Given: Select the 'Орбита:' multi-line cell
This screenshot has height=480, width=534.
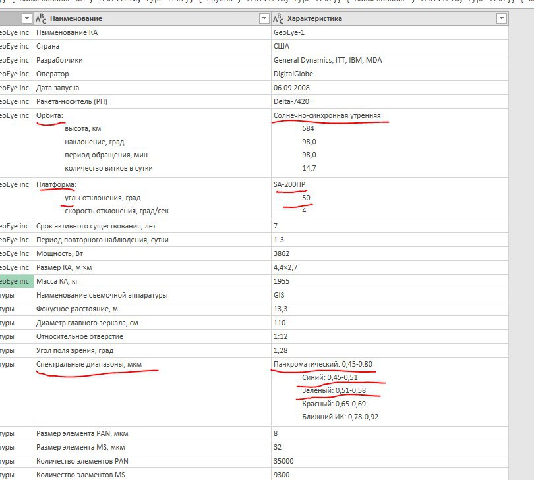Looking at the screenshot, I should [152, 143].
